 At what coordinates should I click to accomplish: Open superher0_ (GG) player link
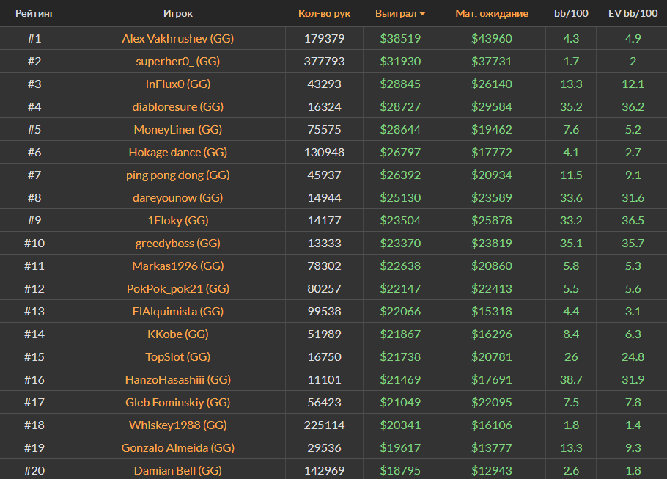(178, 61)
